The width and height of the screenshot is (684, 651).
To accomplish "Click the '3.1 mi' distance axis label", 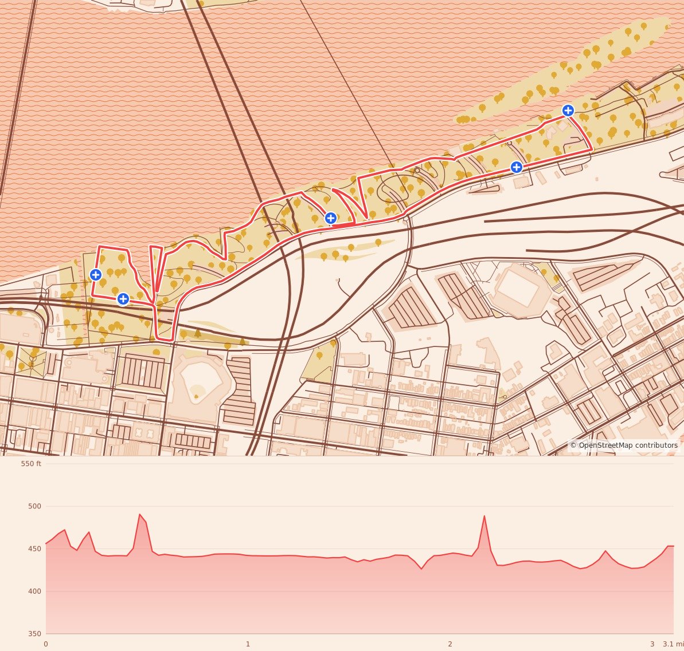I will 673,644.
